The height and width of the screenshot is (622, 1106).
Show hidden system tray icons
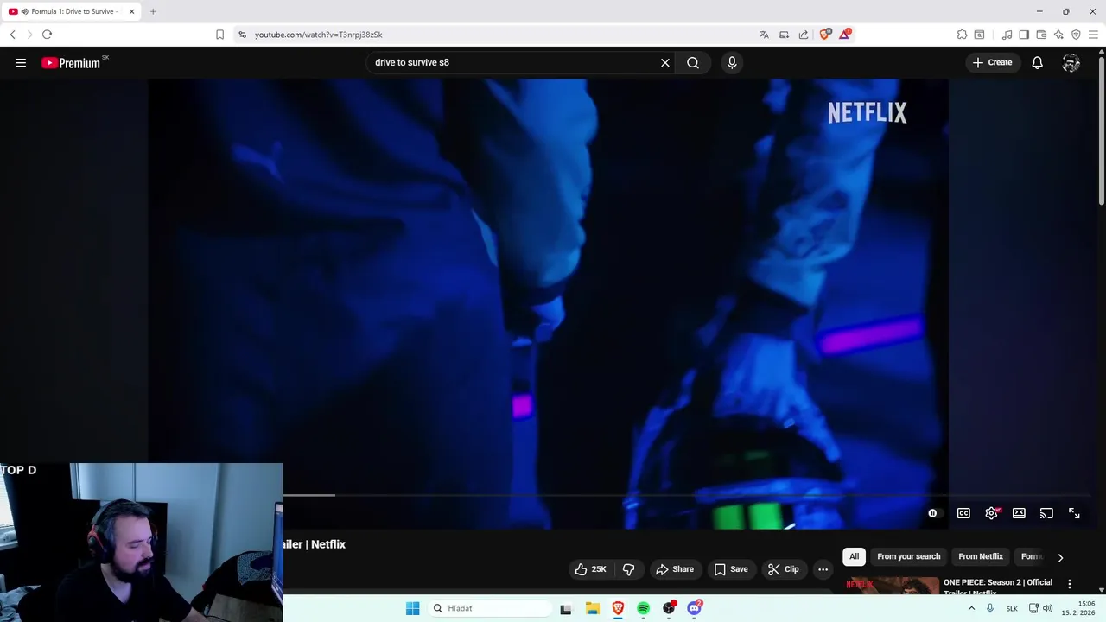click(971, 608)
